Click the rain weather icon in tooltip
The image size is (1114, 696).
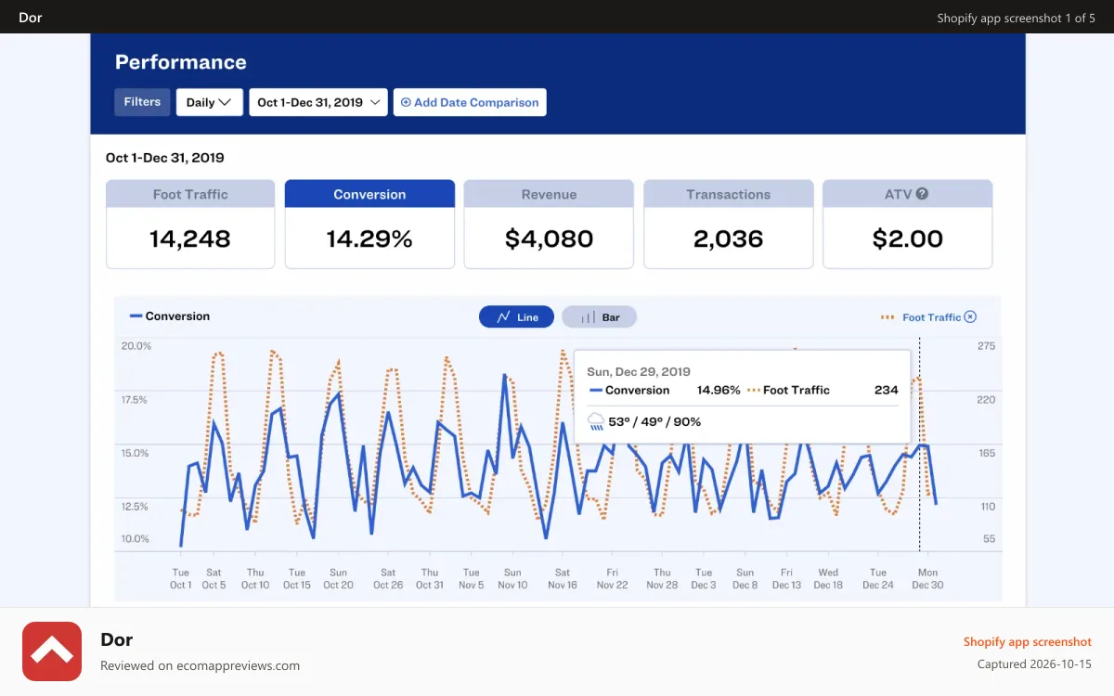[x=596, y=421]
